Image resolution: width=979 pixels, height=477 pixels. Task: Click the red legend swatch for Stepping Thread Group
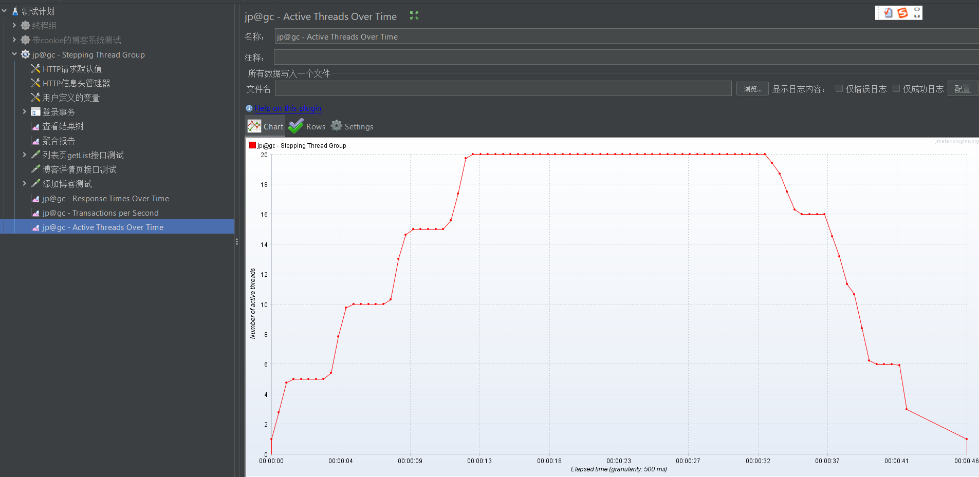pyautogui.click(x=252, y=145)
